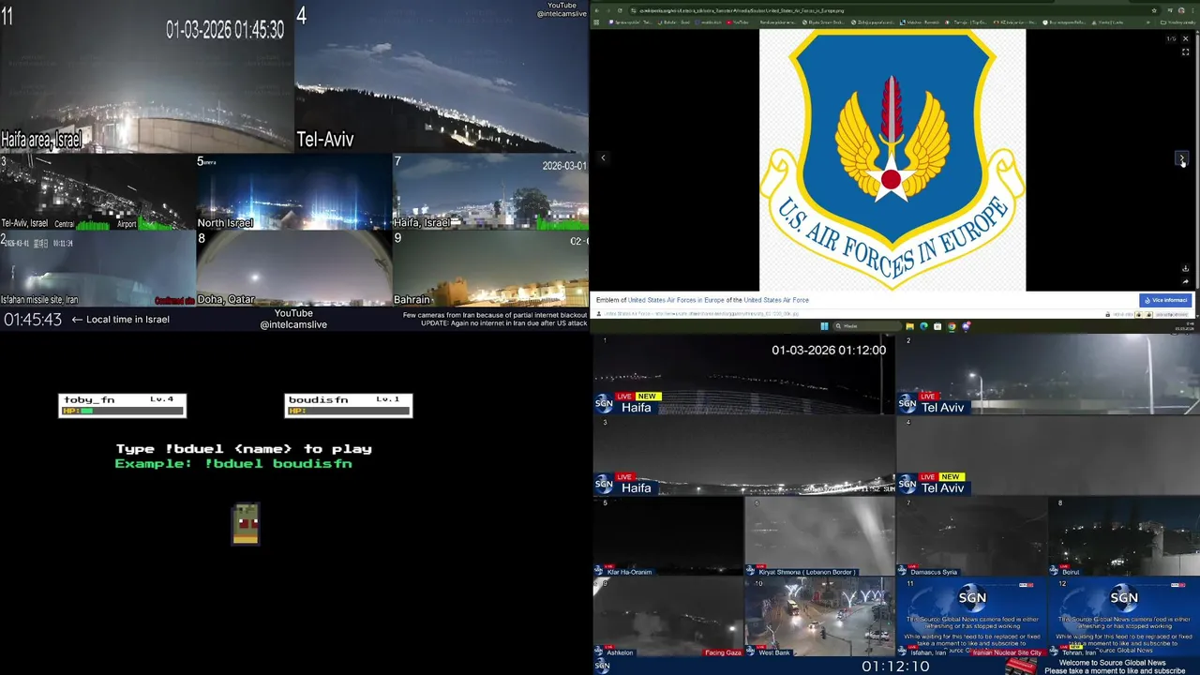This screenshot has width=1200, height=675.
Task: Select the SGN Beirut camera feed
Action: click(x=1123, y=536)
